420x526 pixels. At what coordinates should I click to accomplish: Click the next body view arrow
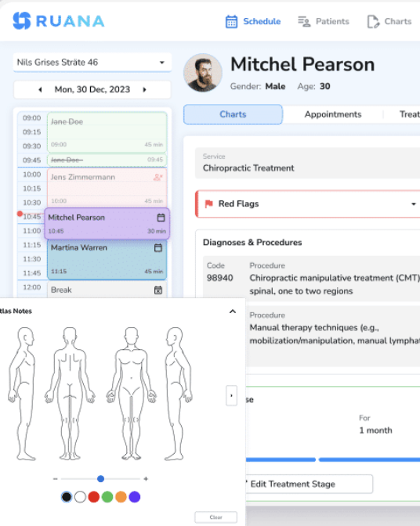[231, 395]
